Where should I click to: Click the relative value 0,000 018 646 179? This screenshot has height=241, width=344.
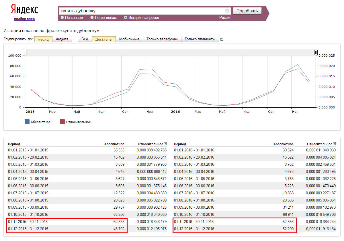point(152,222)
